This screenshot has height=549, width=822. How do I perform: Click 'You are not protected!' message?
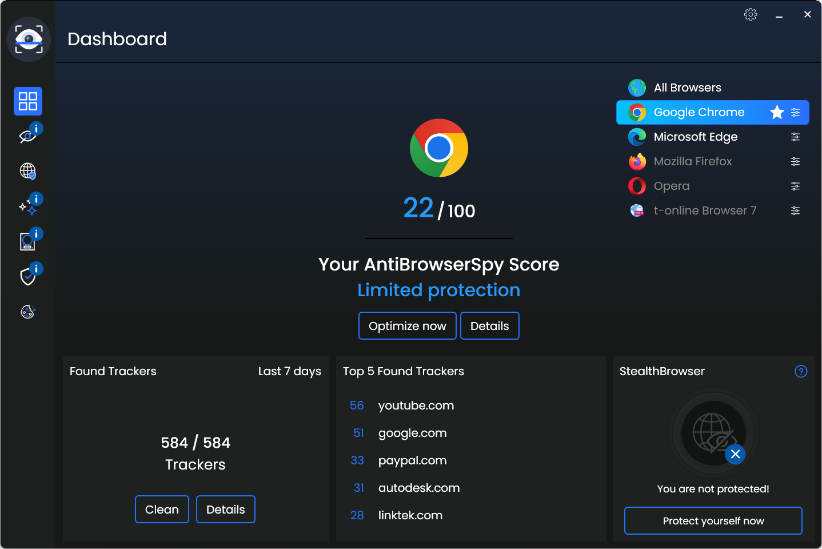tap(713, 489)
